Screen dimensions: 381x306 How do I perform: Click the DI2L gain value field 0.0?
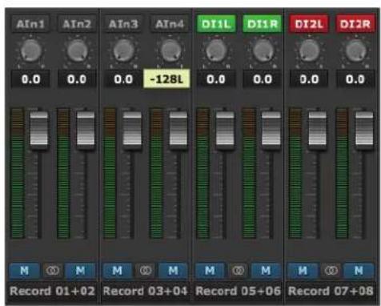tap(309, 79)
